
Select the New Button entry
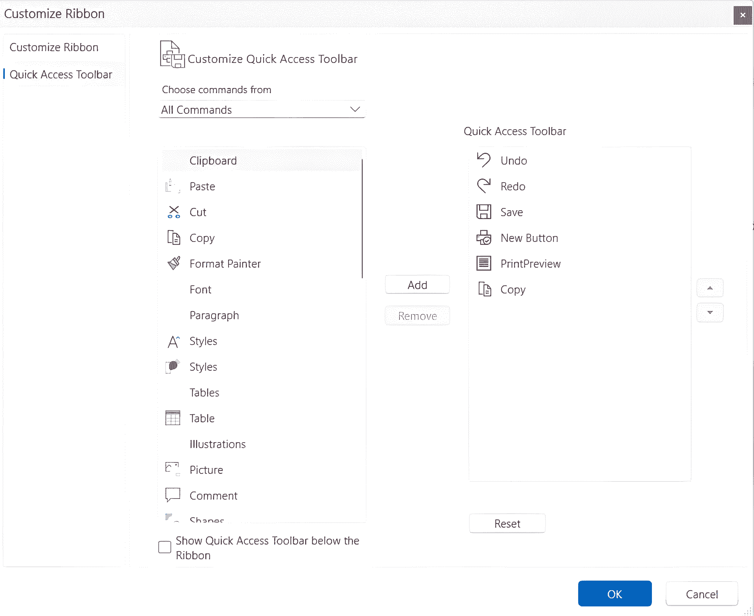(x=529, y=238)
